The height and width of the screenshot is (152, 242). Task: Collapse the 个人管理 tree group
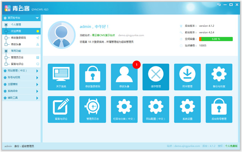(x=6, y=25)
